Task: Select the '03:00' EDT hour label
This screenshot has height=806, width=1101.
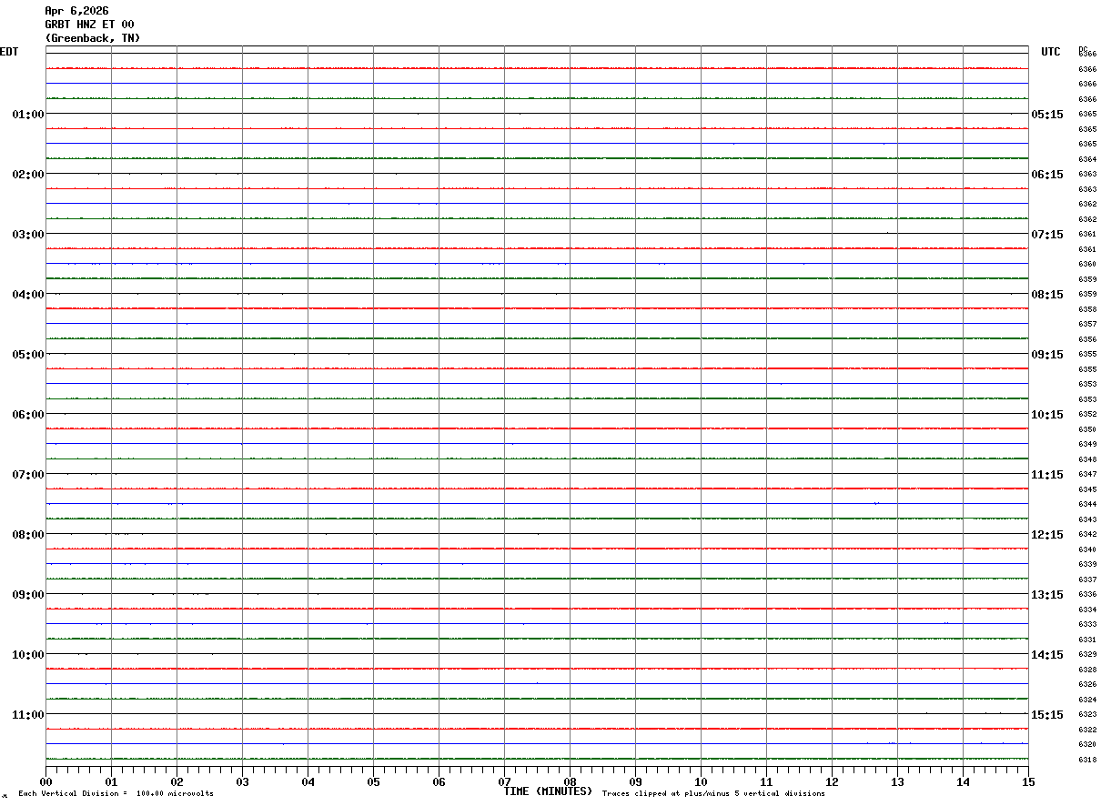Action: click(28, 235)
